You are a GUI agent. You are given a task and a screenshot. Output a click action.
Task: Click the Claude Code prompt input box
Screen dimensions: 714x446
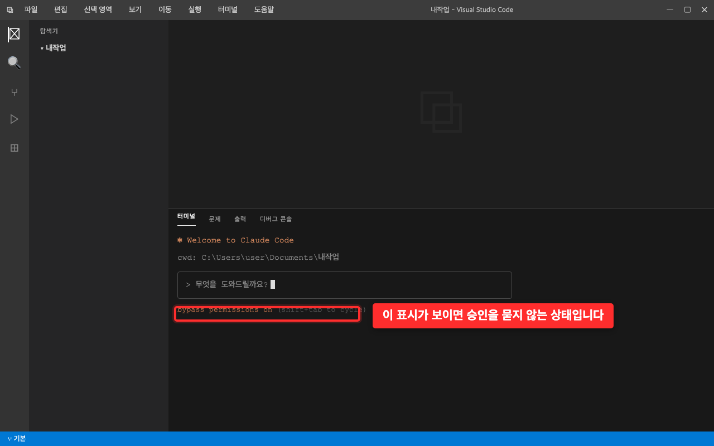(x=344, y=285)
